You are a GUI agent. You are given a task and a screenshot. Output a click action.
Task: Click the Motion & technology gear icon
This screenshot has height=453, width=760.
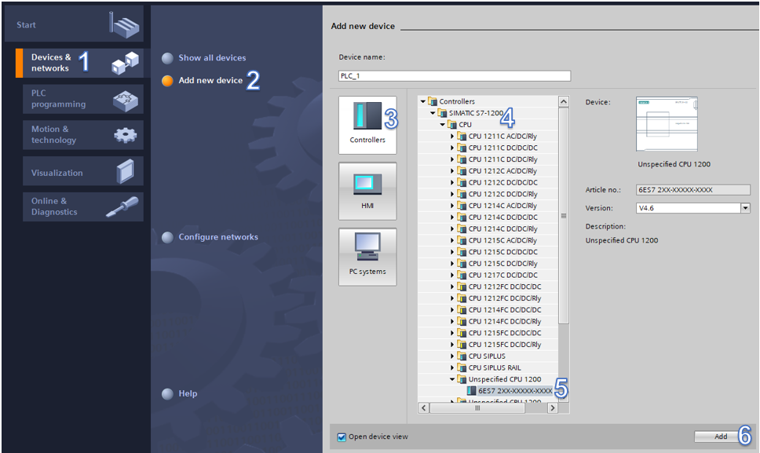tap(126, 135)
